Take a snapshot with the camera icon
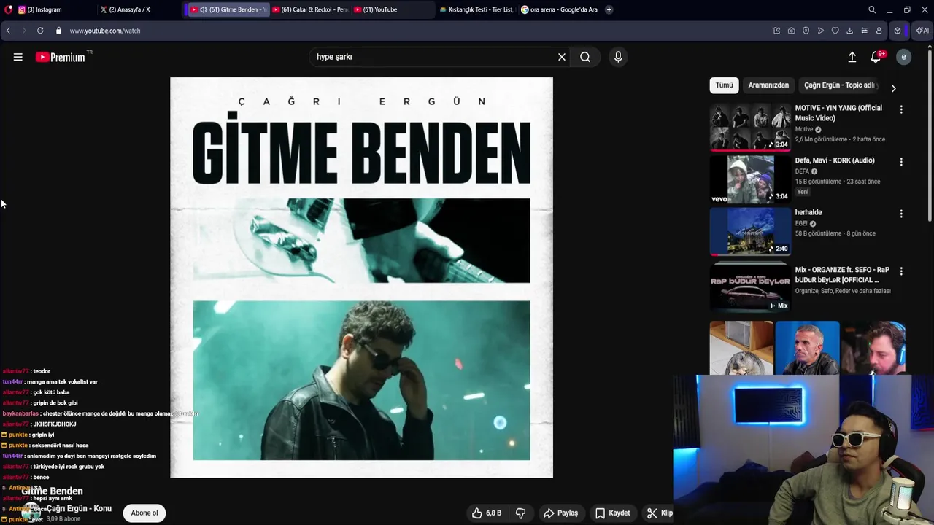 tap(791, 31)
